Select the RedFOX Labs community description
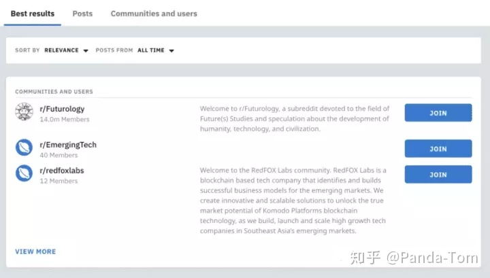Screen dimensions: 490x278 tap(293, 201)
